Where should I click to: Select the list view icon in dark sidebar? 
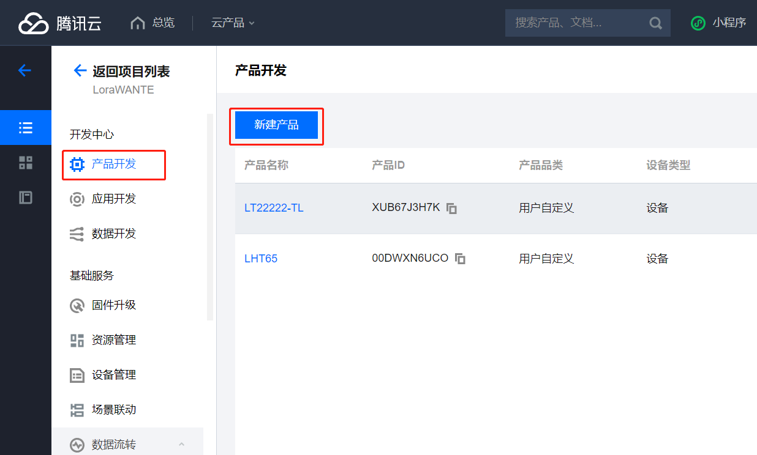pos(26,128)
